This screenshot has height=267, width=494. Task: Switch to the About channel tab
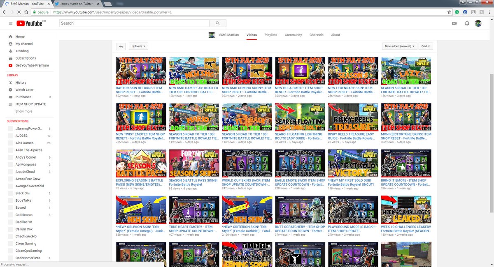(336, 35)
